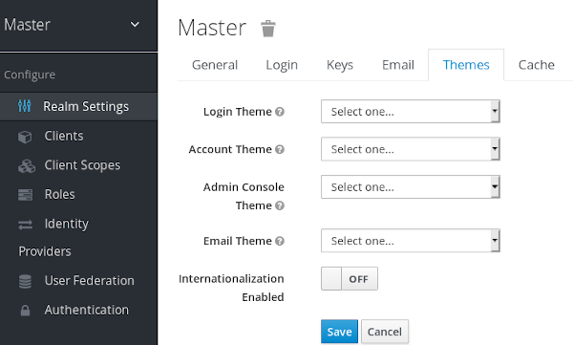
Task: Toggle Internationalization Enabled switch
Action: tap(350, 279)
